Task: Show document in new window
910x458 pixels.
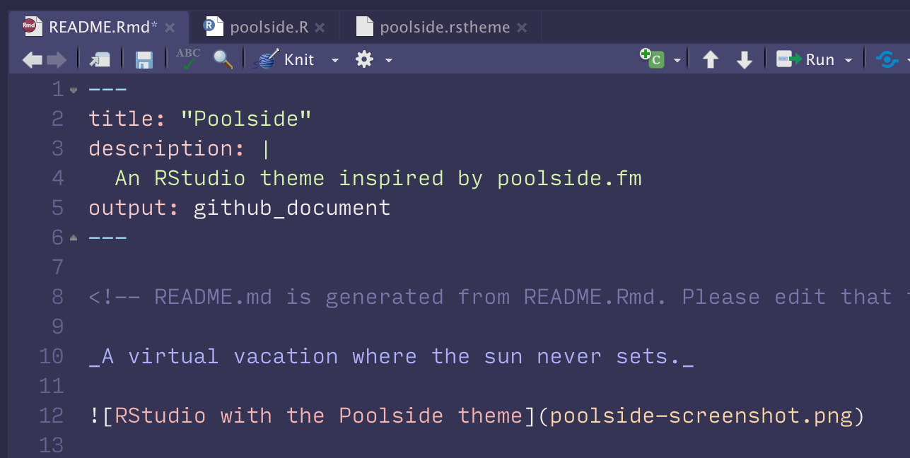Action: point(100,60)
